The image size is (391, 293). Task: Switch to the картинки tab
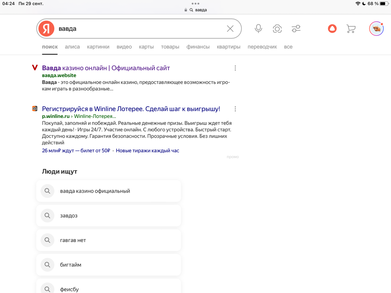(x=98, y=47)
